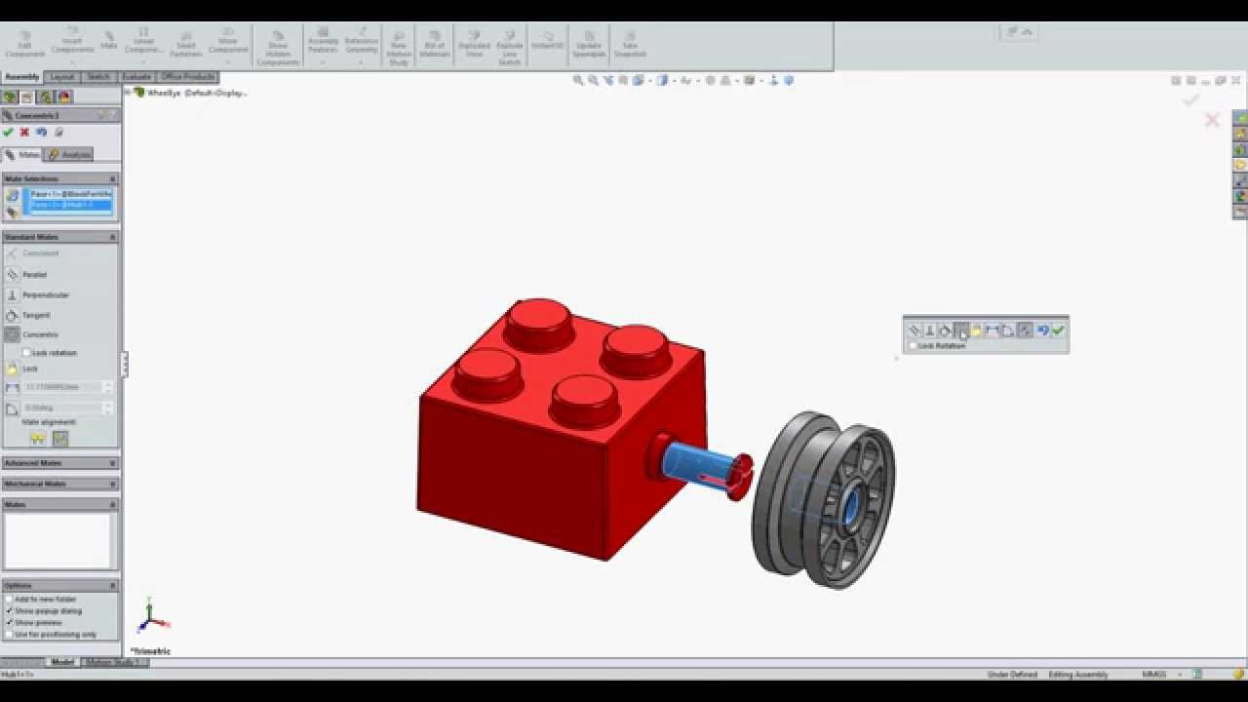1248x702 pixels.
Task: Click the Take Snapshot button
Action: click(630, 45)
